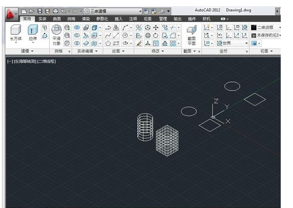Click the white wireframe box in drawing area
The width and height of the screenshot is (293, 208).
click(x=167, y=140)
